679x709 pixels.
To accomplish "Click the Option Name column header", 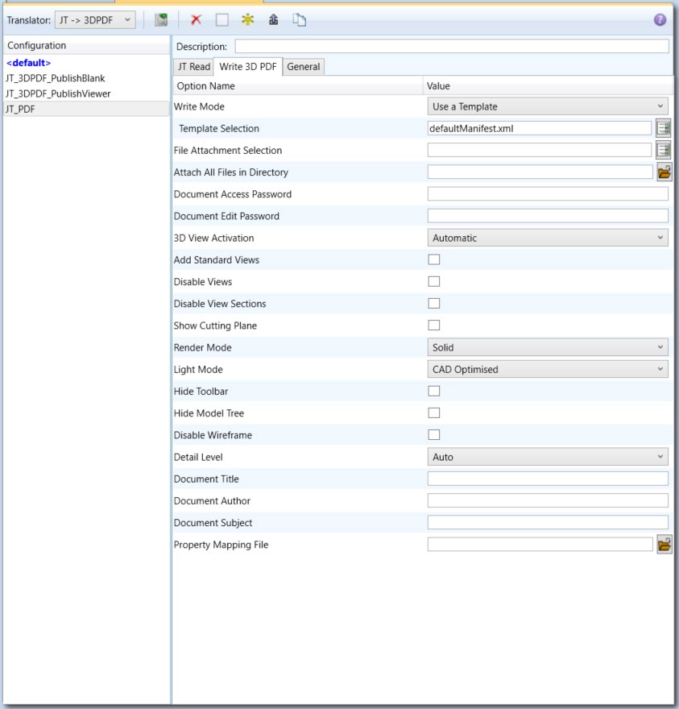I will pos(298,86).
